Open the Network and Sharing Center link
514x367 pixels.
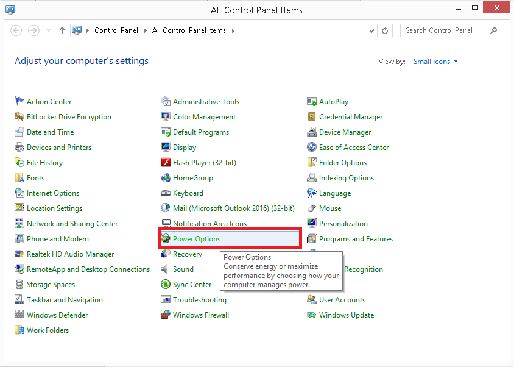pos(72,224)
